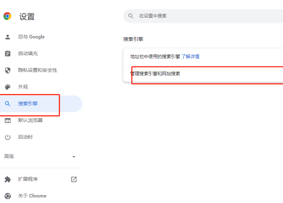Select 隐私设置和安全性 in the sidebar
The image size is (283, 203).
(37, 70)
